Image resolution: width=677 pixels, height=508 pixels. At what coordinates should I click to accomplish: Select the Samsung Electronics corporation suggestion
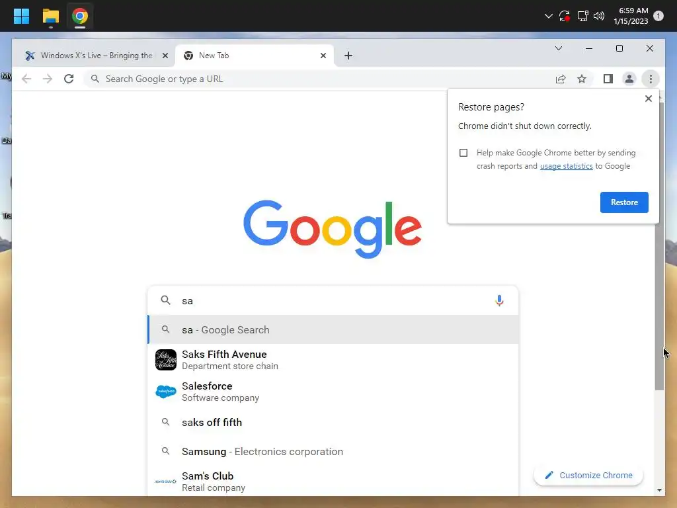[x=333, y=451]
